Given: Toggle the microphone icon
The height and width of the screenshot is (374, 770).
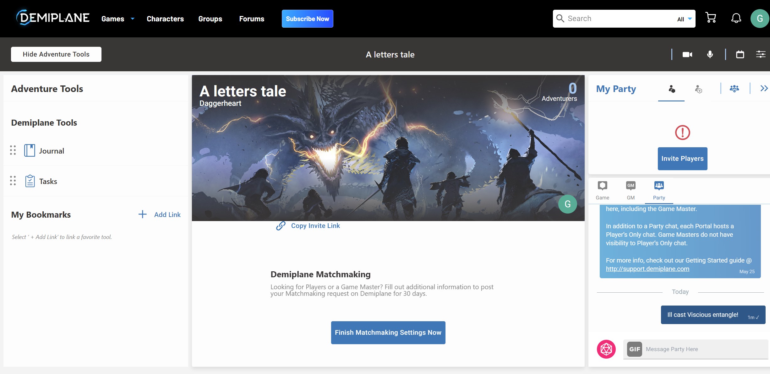Looking at the screenshot, I should 710,55.
